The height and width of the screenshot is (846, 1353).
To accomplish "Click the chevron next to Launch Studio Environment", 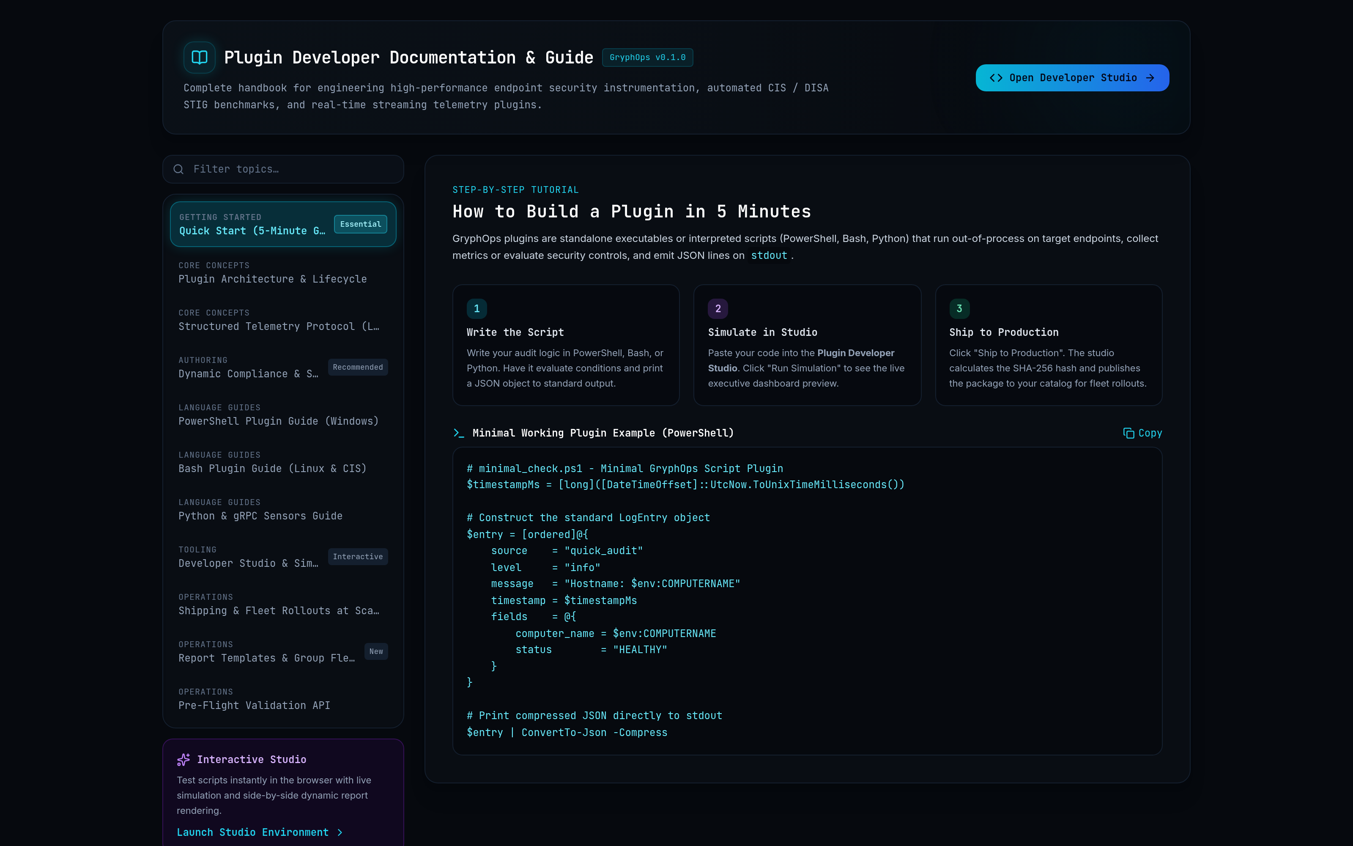I will click(x=340, y=832).
